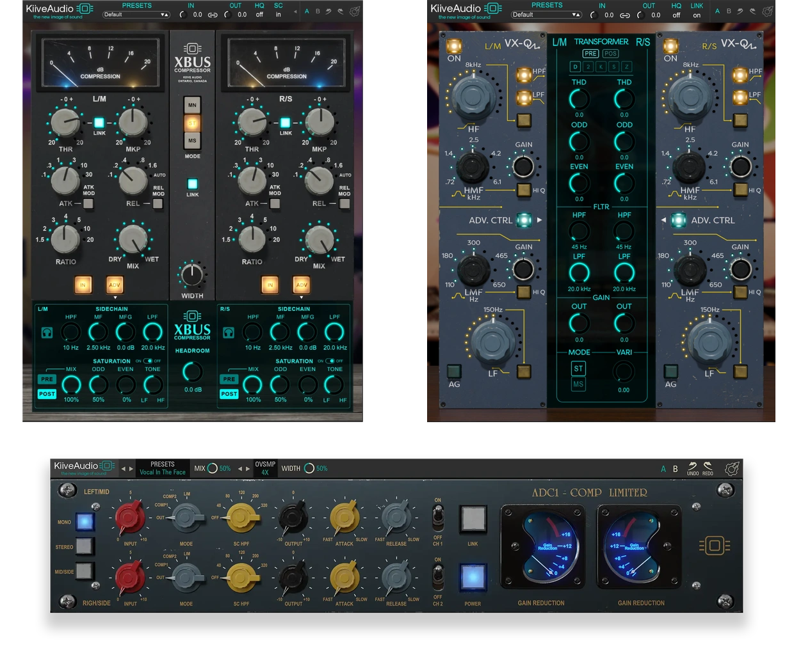
Task: Click the undo arrow in XBUS header
Action: [x=328, y=11]
